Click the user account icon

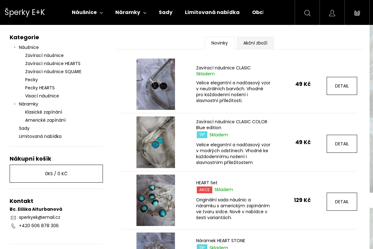332,13
